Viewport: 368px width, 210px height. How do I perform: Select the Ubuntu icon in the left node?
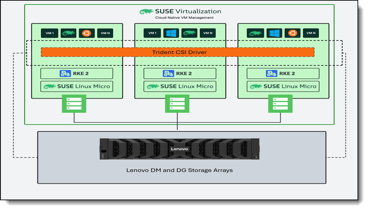[x=87, y=33]
